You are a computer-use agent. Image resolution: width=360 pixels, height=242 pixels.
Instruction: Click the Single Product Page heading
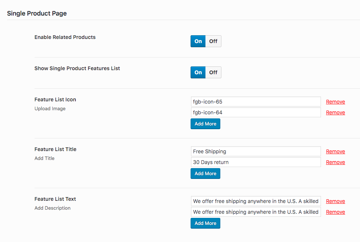(x=37, y=13)
